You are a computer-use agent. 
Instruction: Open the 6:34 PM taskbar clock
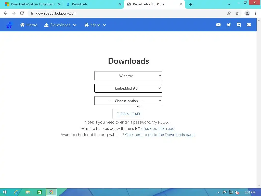[250, 192]
